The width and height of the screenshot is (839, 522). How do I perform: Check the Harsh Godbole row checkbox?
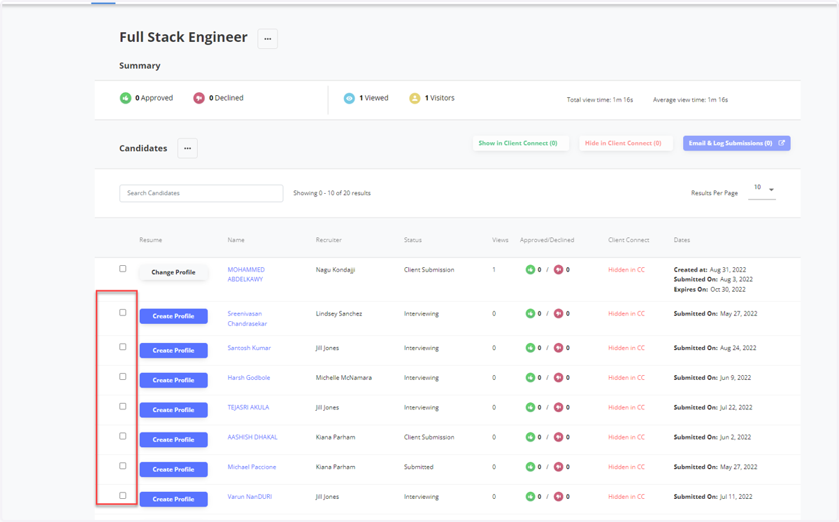(x=123, y=376)
